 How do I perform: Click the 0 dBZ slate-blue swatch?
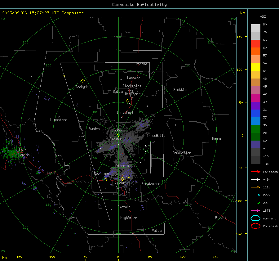click(255, 144)
